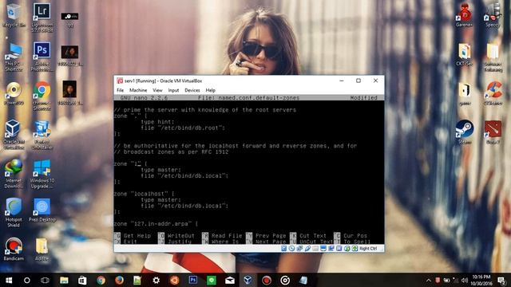The height and width of the screenshot is (287, 511).
Task: Open the Help menu in VirtualBox
Action: [211, 90]
